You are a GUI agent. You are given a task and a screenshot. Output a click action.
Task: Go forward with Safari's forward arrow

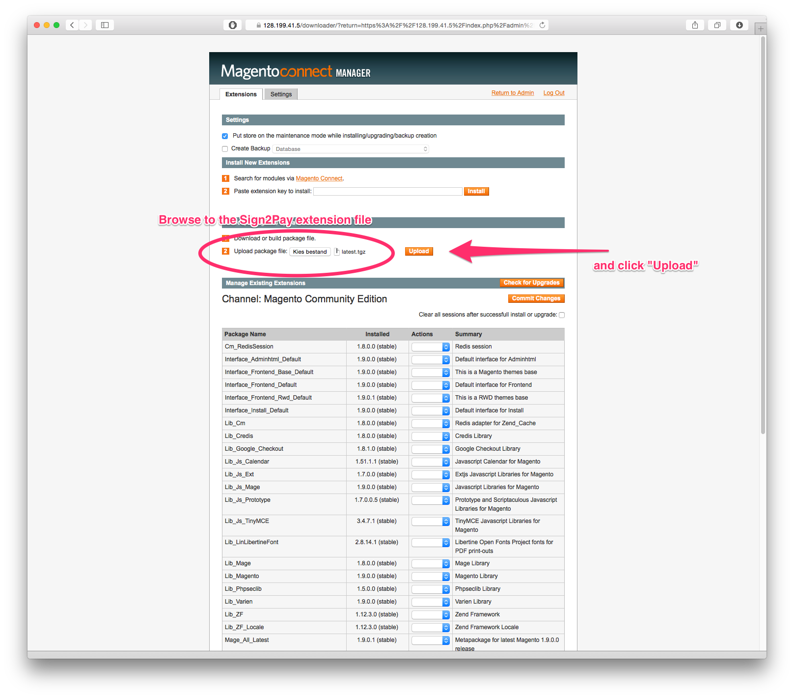point(85,25)
